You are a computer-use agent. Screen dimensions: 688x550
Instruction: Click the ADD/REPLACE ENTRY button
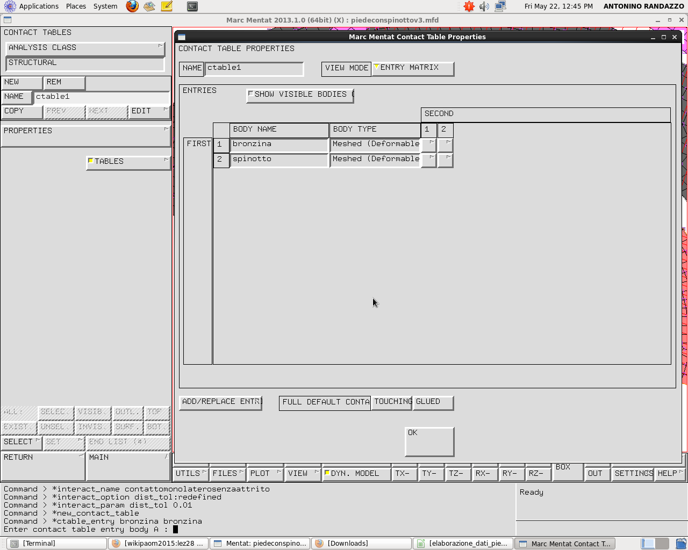(221, 402)
